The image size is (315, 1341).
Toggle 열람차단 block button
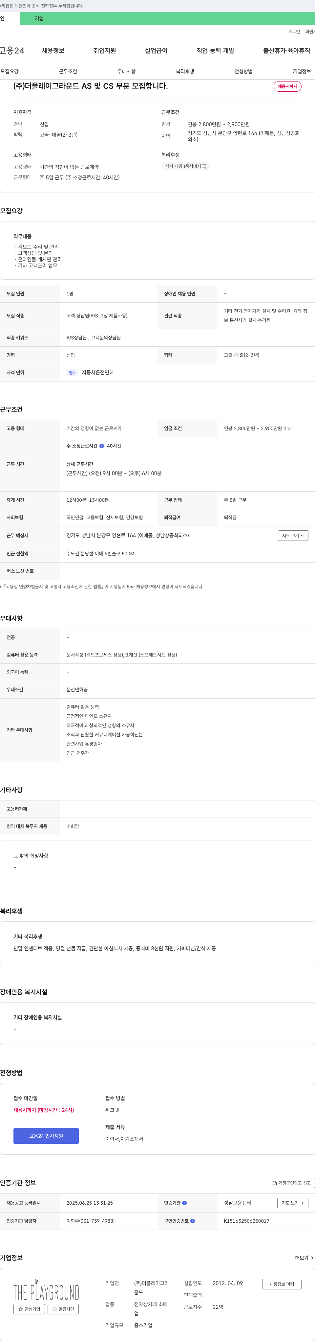63,1309
